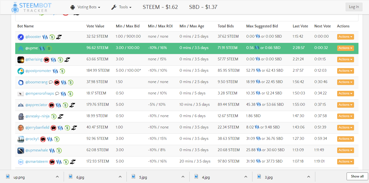Click the hand icon in @smartsteem row
The height and width of the screenshot is (183, 369).
[73, 162]
